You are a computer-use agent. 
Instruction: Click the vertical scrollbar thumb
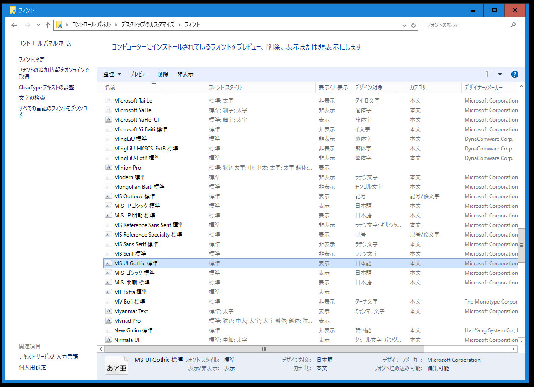coord(521,245)
